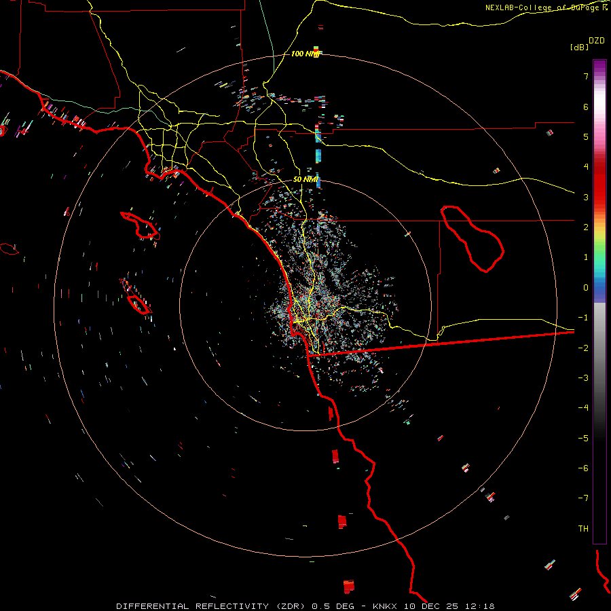Select the 7 dB tick on the scale

pyautogui.click(x=586, y=76)
